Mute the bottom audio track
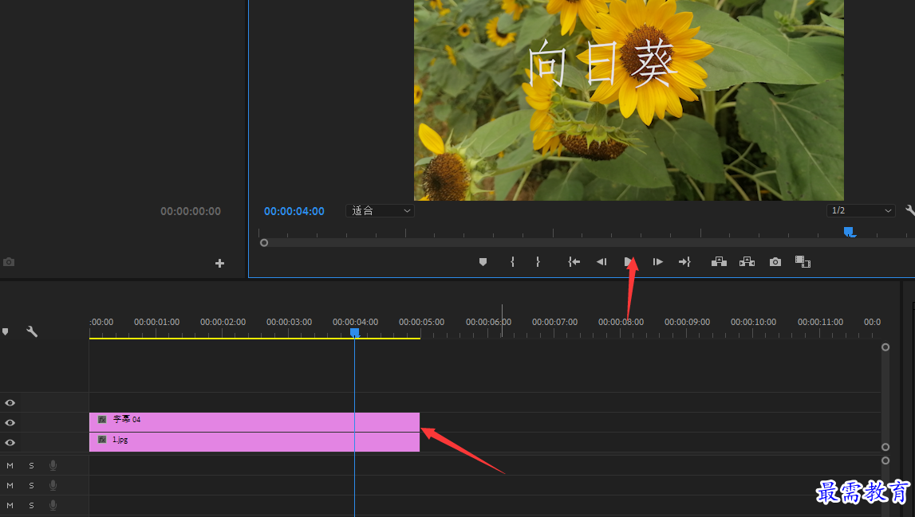915x517 pixels. coord(10,505)
